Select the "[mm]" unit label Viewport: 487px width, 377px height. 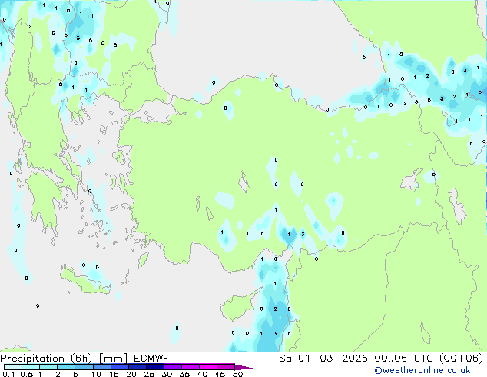(x=113, y=359)
